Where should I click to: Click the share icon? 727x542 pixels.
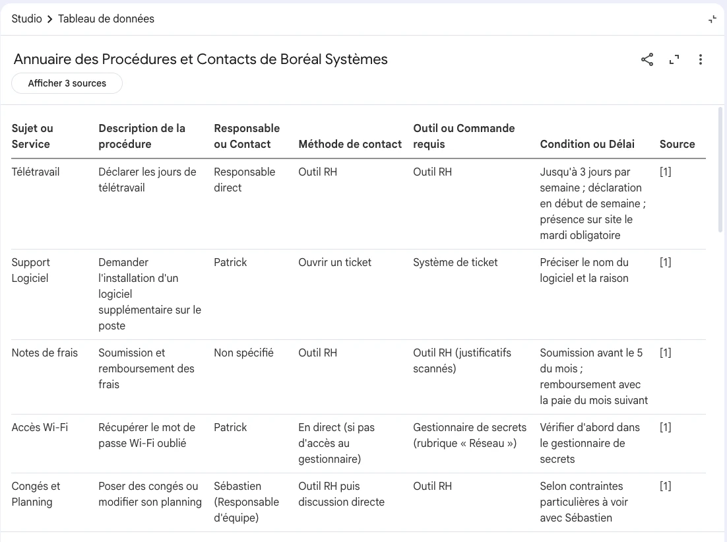pyautogui.click(x=647, y=59)
